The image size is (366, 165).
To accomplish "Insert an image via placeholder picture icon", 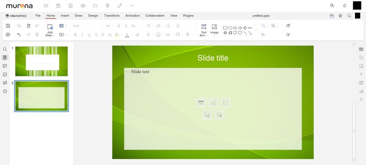I will (x=225, y=102).
